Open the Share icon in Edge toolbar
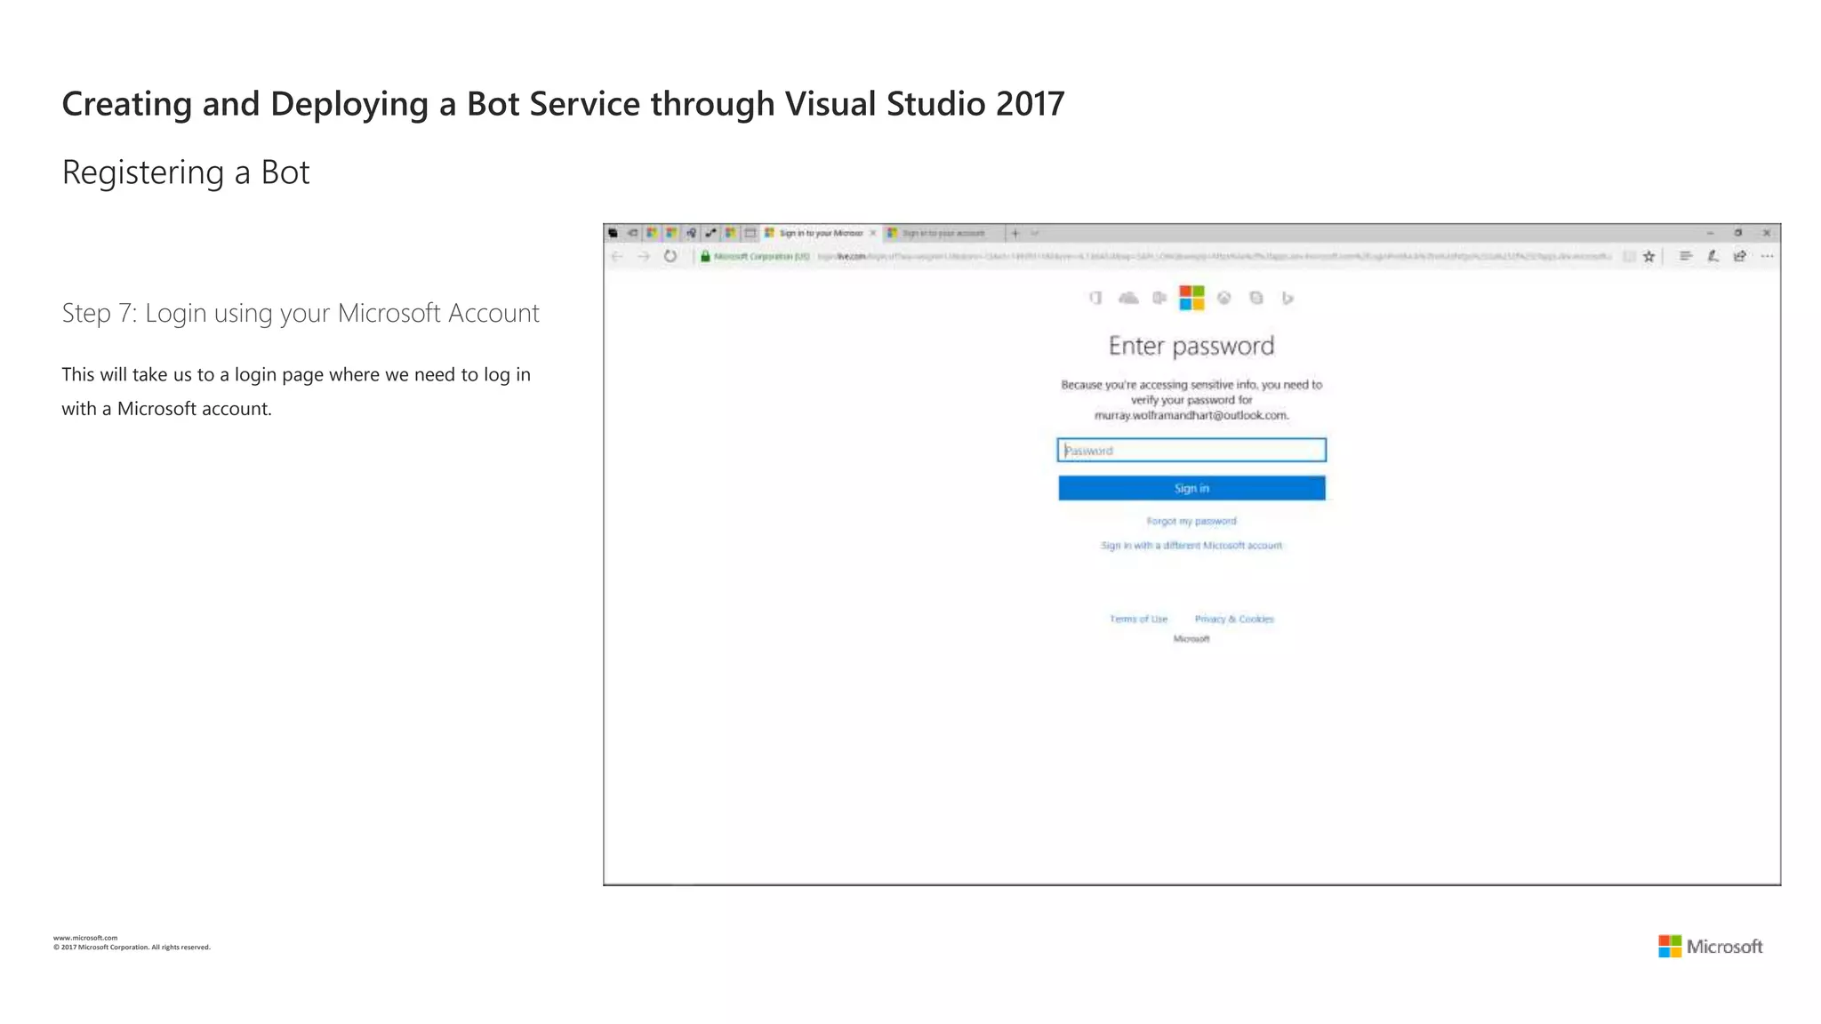This screenshot has height=1024, width=1821. tap(1740, 256)
